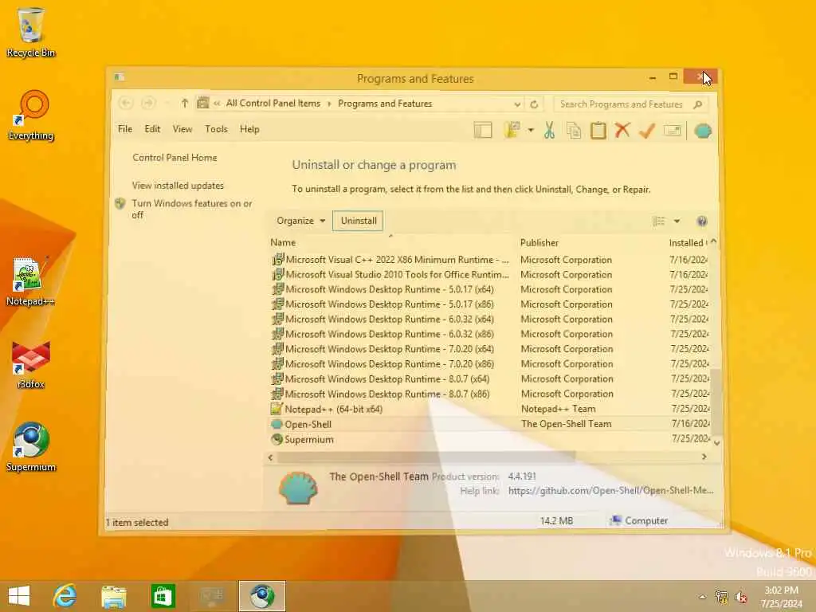Viewport: 816px width, 612px height.
Task: Click the search magnifier icon
Action: coord(698,104)
